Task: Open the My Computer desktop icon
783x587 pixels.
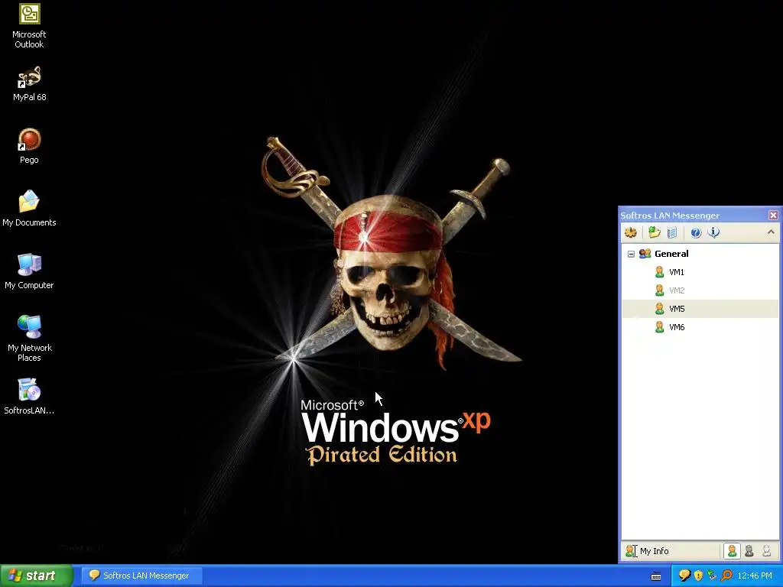Action: tap(29, 271)
